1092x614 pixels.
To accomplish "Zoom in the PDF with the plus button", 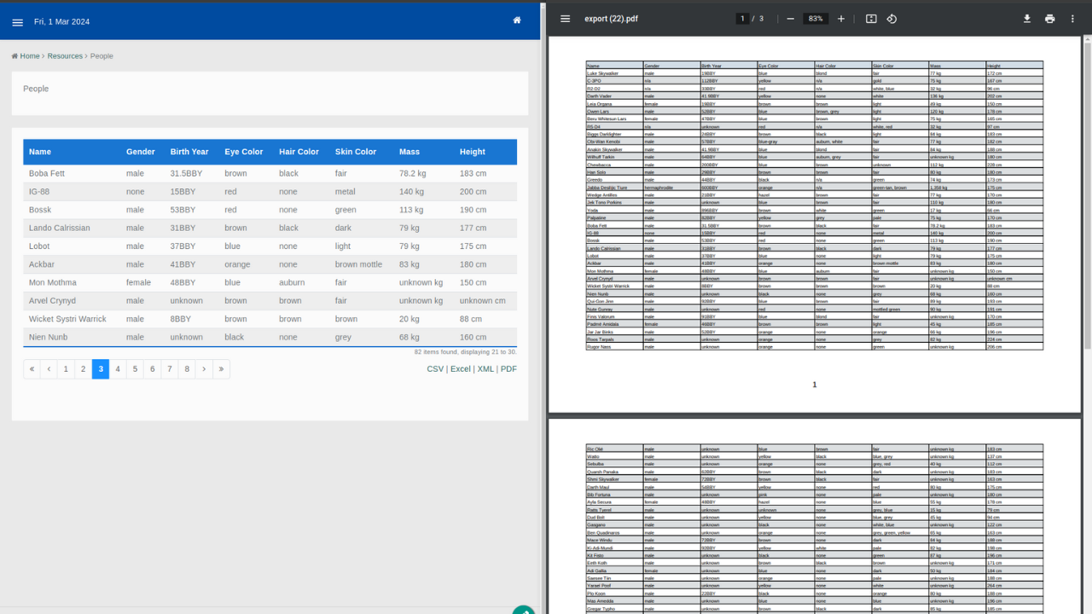I will 841,19.
